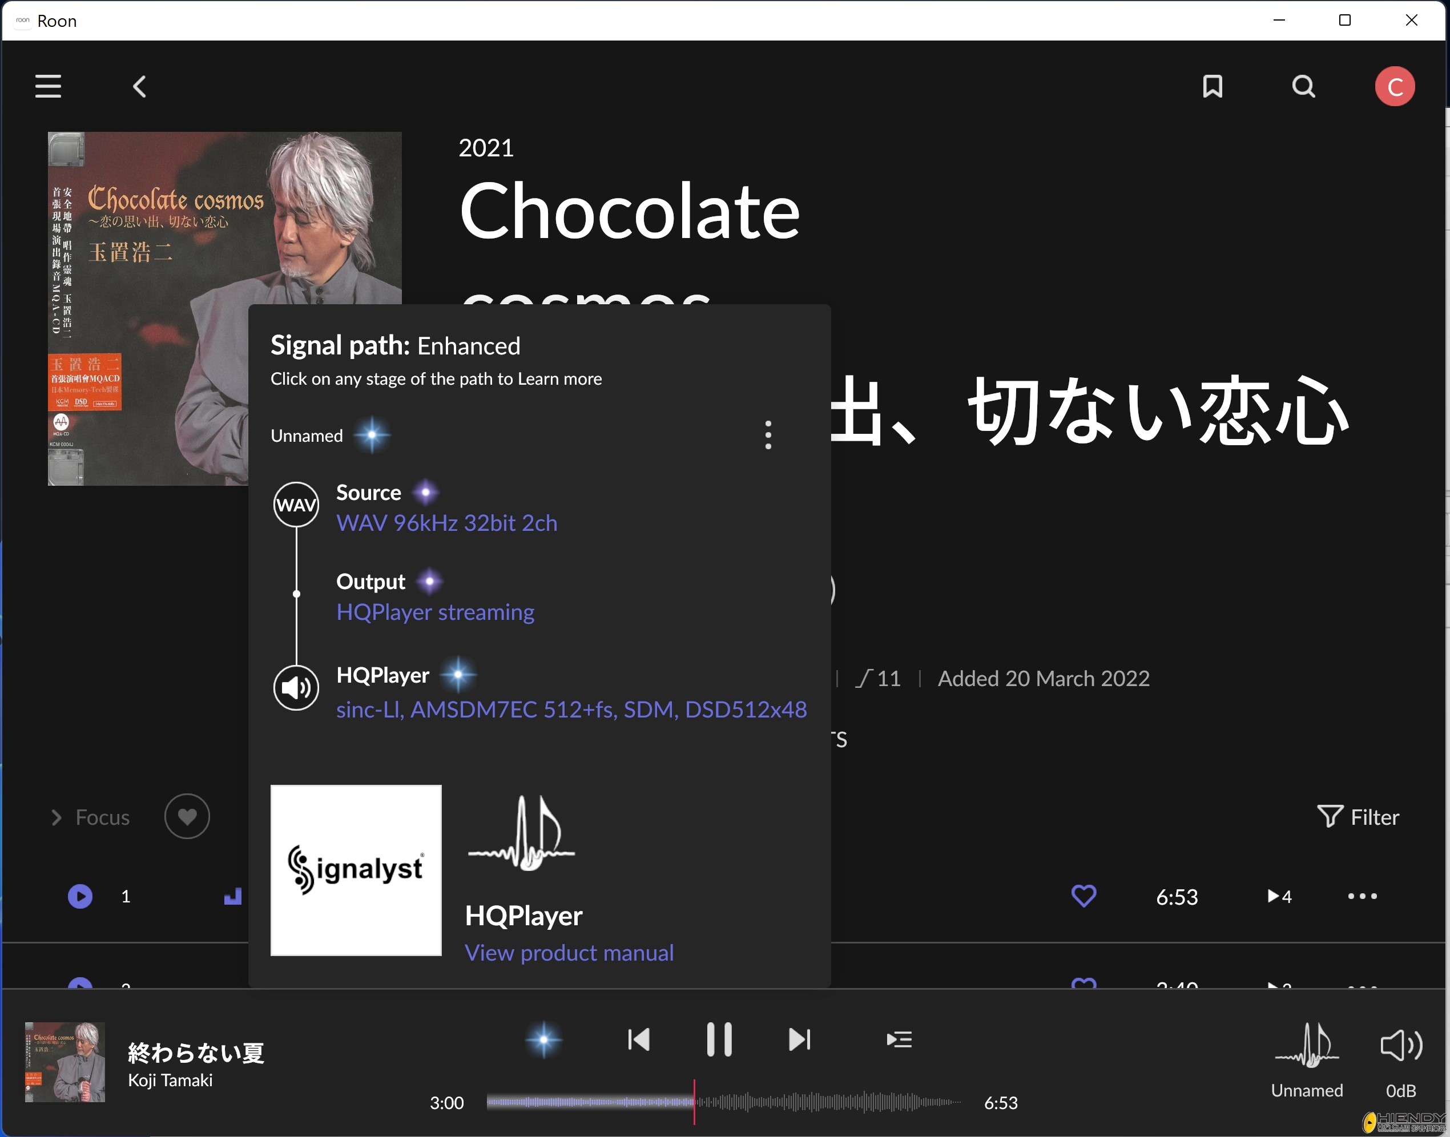Seek within the playback waveform progress bar

726,1102
